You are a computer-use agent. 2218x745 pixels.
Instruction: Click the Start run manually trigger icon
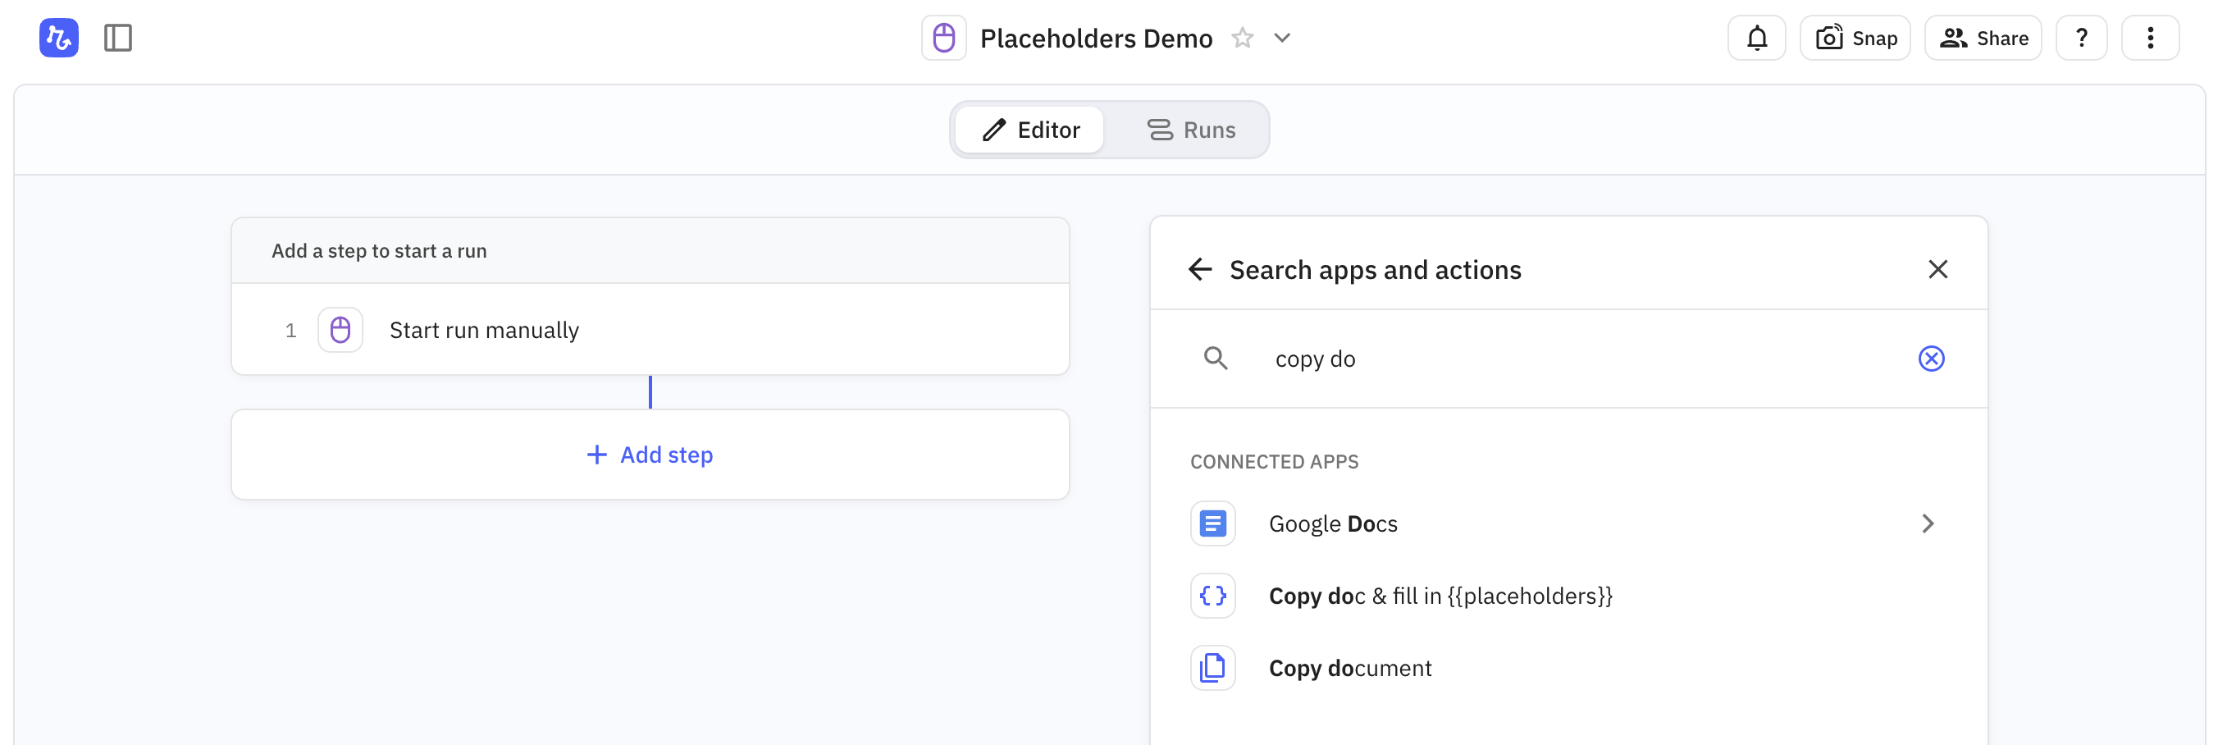coord(340,330)
